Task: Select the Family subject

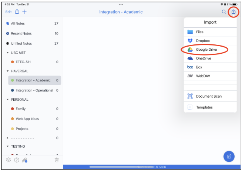Action: click(34, 109)
